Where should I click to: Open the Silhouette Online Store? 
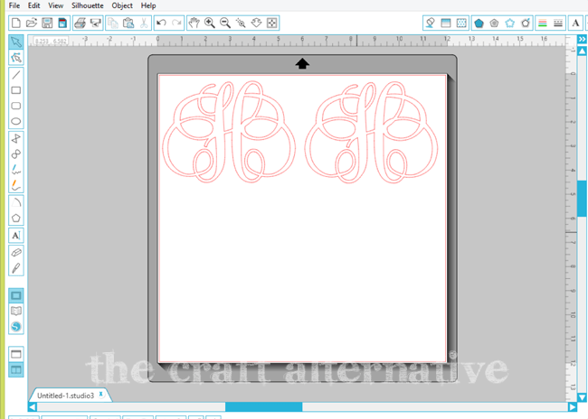pyautogui.click(x=15, y=327)
